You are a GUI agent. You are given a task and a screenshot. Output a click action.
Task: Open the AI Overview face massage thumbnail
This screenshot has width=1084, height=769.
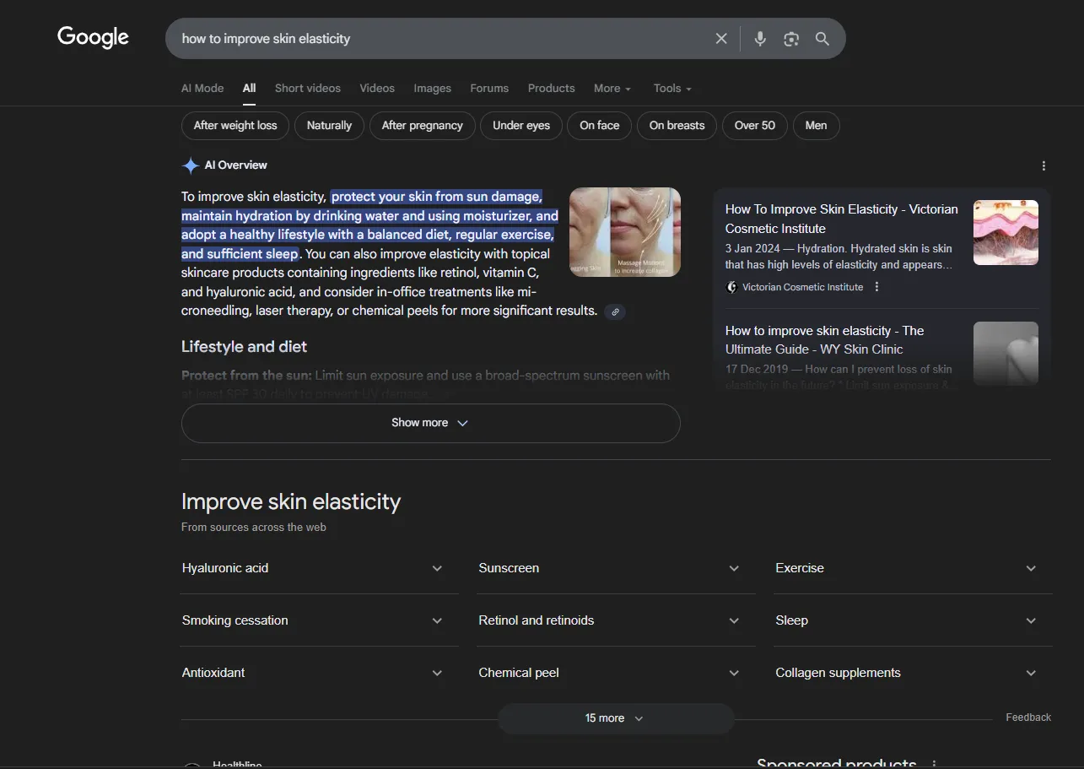[625, 232]
